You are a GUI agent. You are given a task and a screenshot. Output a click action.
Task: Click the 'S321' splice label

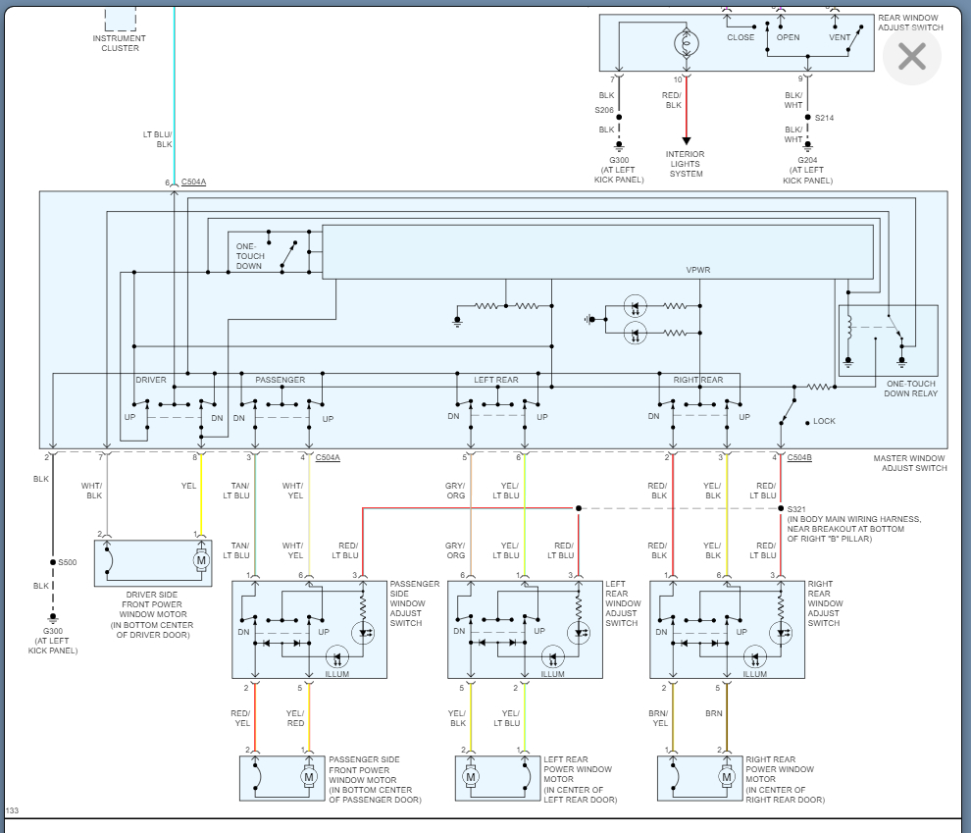(x=796, y=509)
